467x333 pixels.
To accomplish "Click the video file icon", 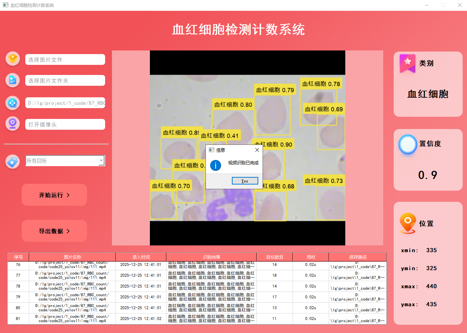I will [13, 103].
